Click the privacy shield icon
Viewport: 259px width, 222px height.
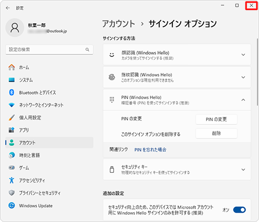(x=11, y=193)
